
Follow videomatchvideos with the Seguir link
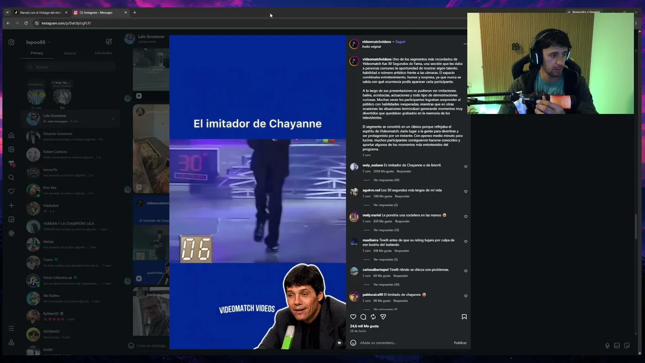coord(400,42)
